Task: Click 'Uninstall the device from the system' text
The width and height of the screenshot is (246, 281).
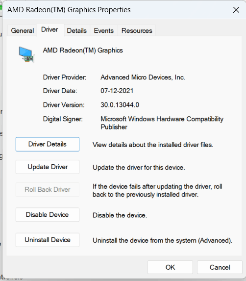Action: (162, 240)
